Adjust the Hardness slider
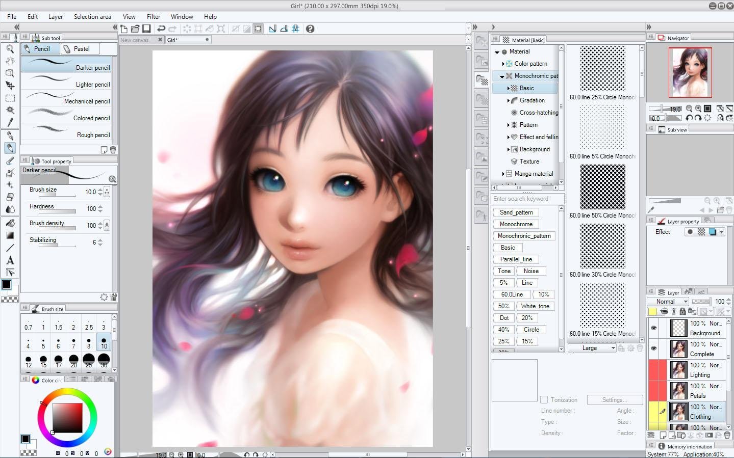This screenshot has height=458, width=734. tap(57, 211)
